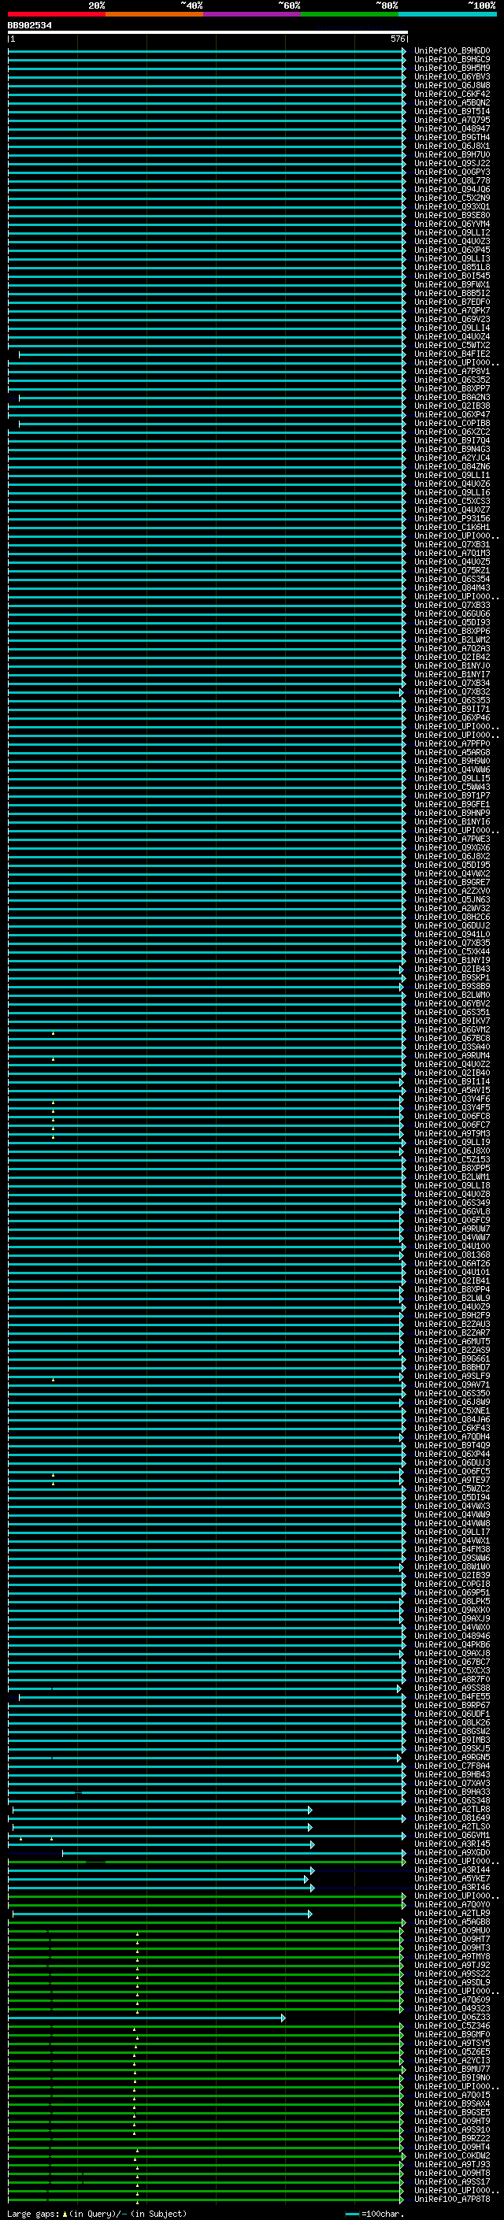Image resolution: width=504 pixels, height=2220 pixels.
Task: Click the green ~80% identity legend segment
Action: (x=350, y=14)
